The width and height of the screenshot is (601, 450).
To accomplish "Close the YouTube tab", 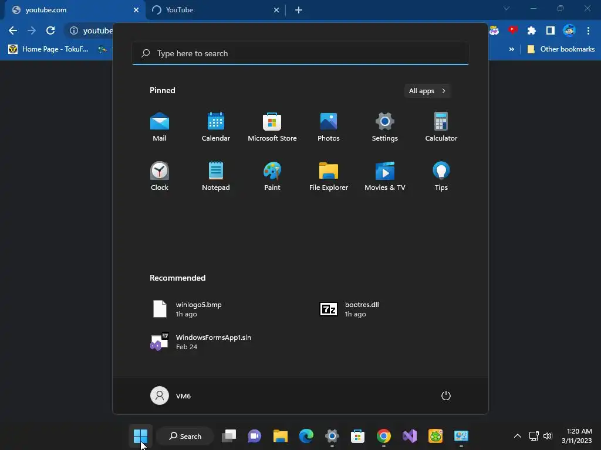I will tap(276, 10).
